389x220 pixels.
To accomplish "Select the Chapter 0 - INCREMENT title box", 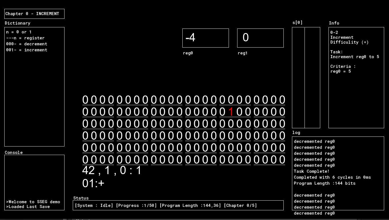I will pos(34,14).
